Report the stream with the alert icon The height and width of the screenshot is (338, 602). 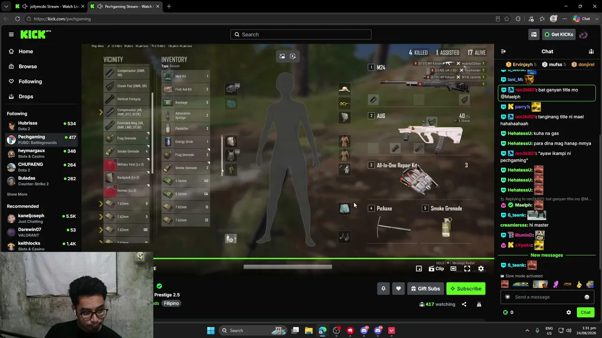(x=479, y=304)
